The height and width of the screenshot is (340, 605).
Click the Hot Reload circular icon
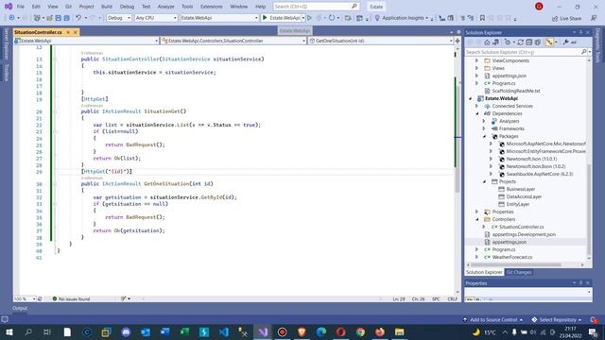click(332, 18)
